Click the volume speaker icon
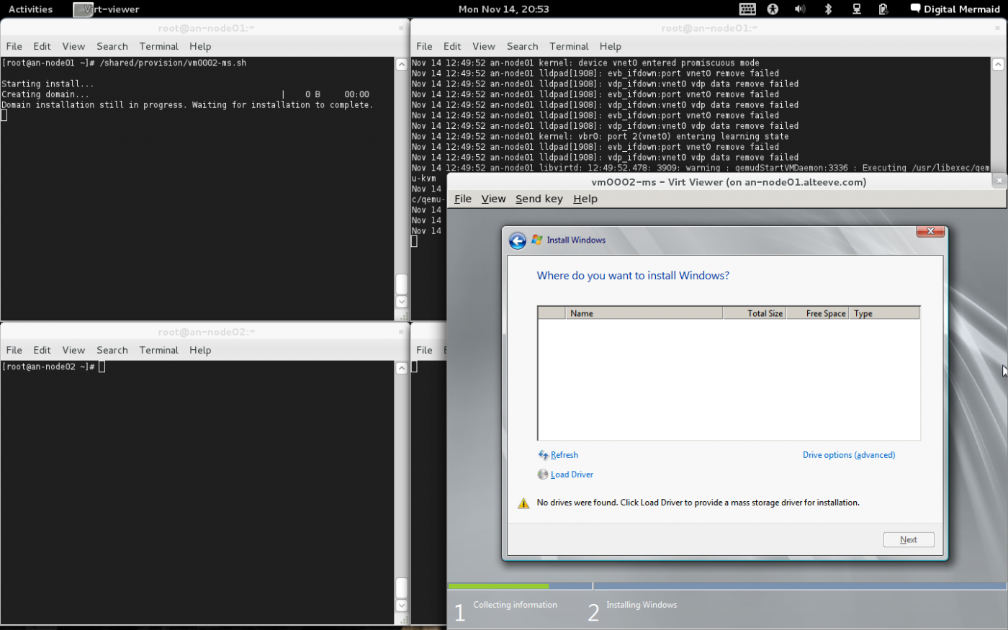Image resolution: width=1008 pixels, height=630 pixels. tap(800, 9)
